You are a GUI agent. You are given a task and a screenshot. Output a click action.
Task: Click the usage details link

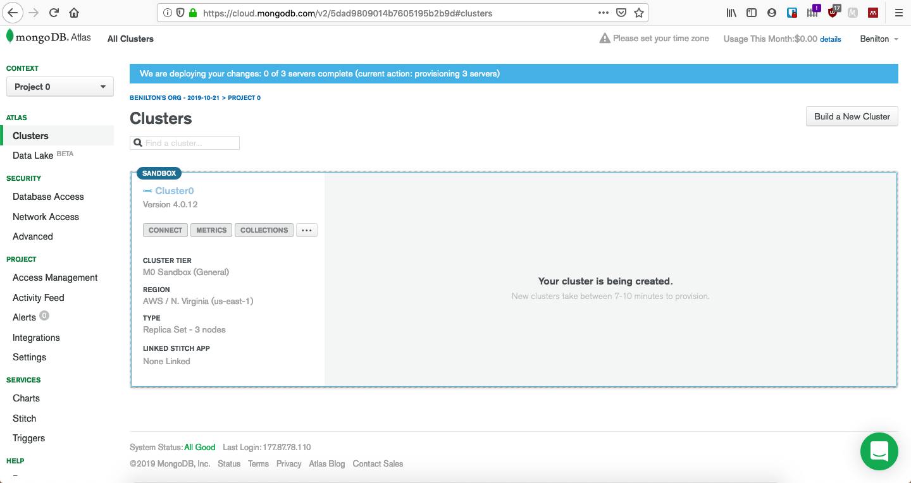click(x=831, y=39)
